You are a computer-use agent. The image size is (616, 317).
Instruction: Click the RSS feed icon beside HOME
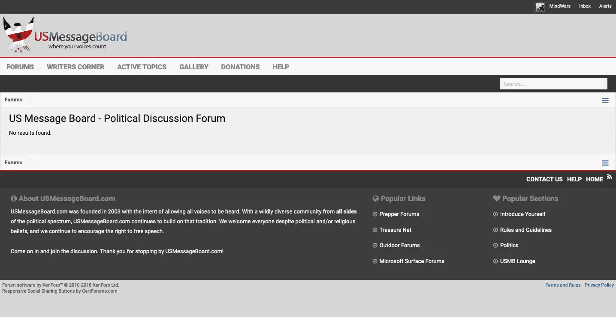tap(609, 177)
